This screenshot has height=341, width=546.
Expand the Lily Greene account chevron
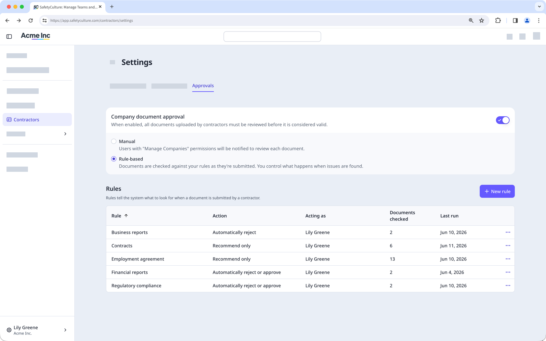(x=65, y=330)
